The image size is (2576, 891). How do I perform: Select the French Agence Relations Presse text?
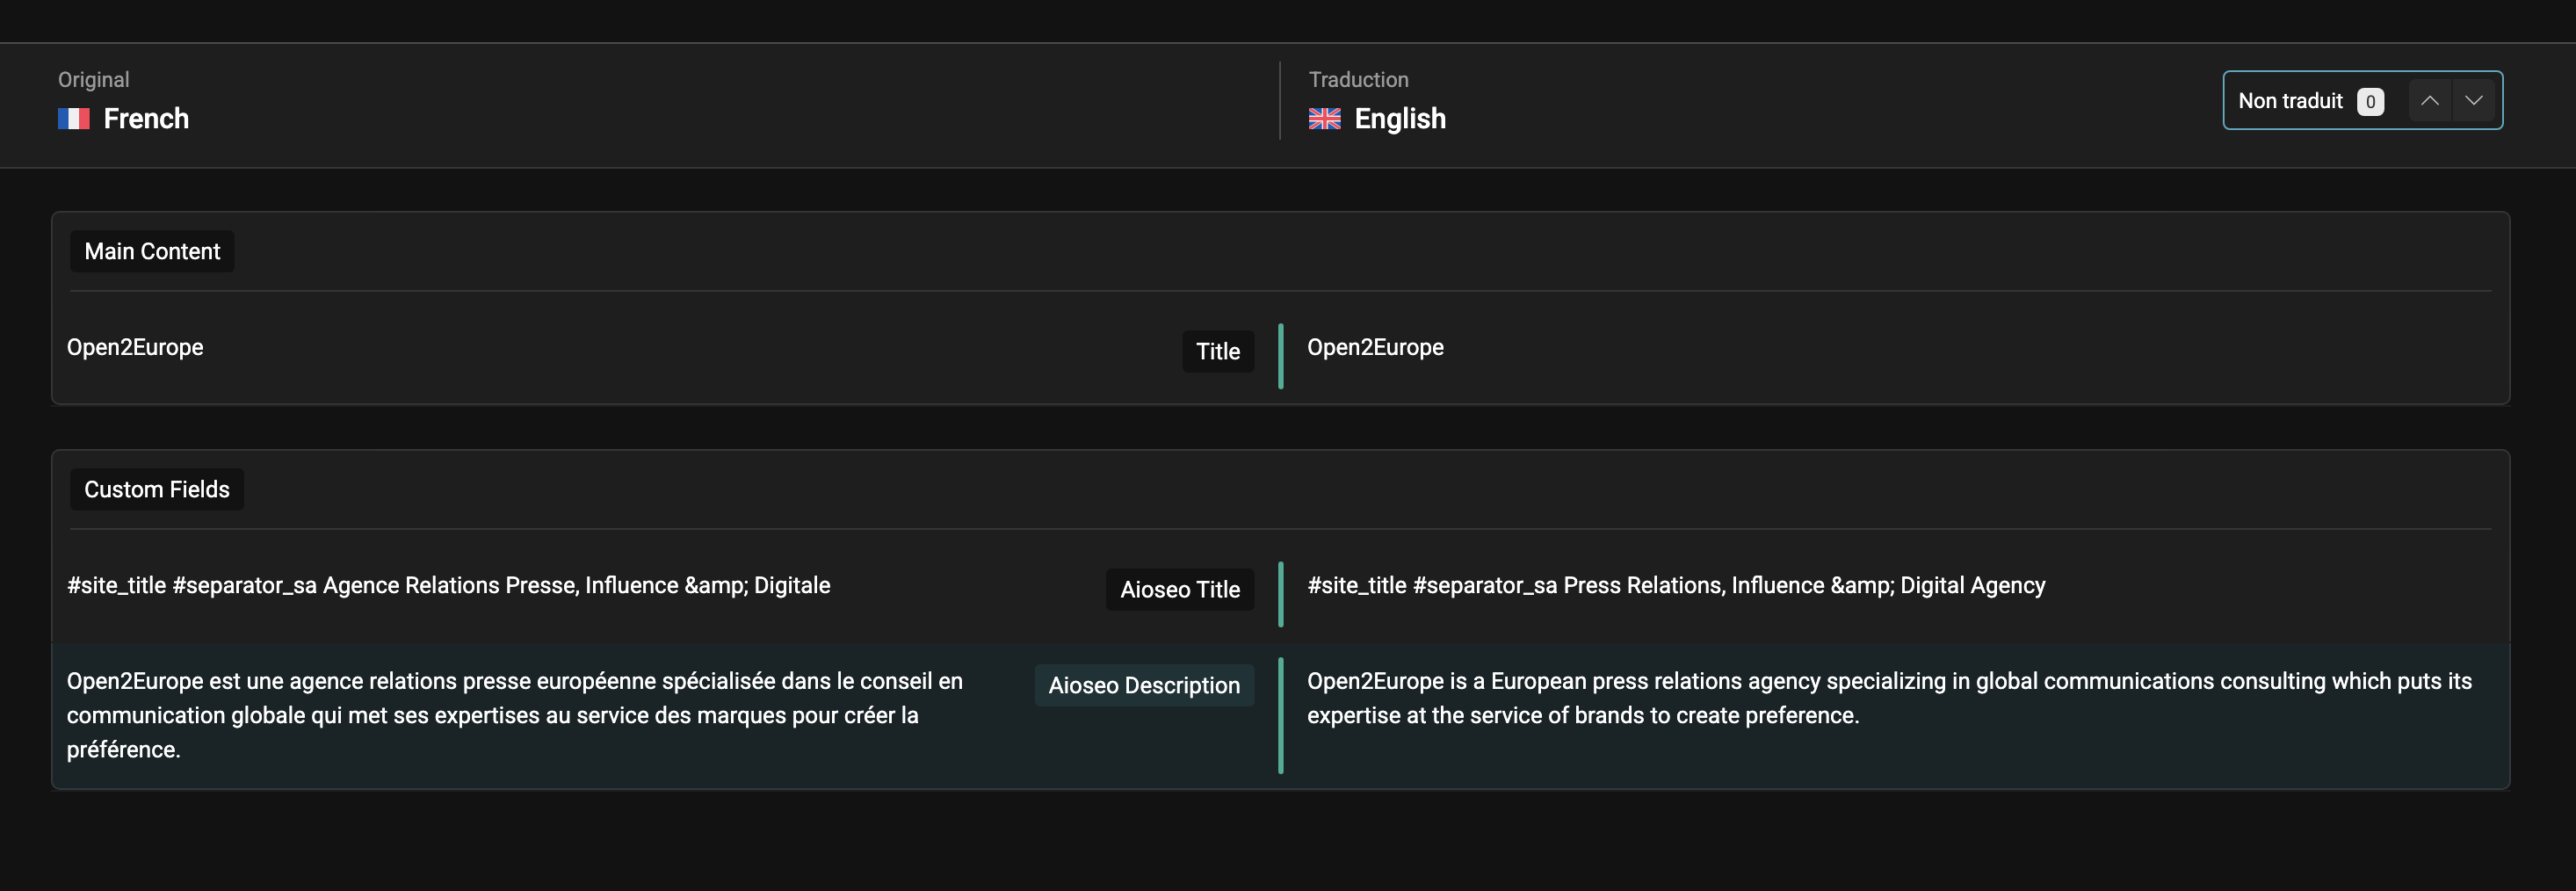pos(448,586)
